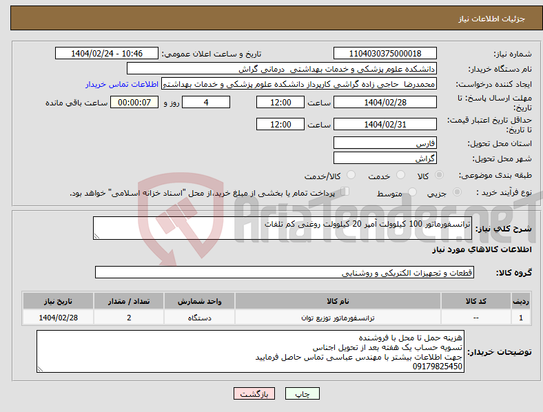
Task: Click the چاپ (print) button
Action: point(302,393)
